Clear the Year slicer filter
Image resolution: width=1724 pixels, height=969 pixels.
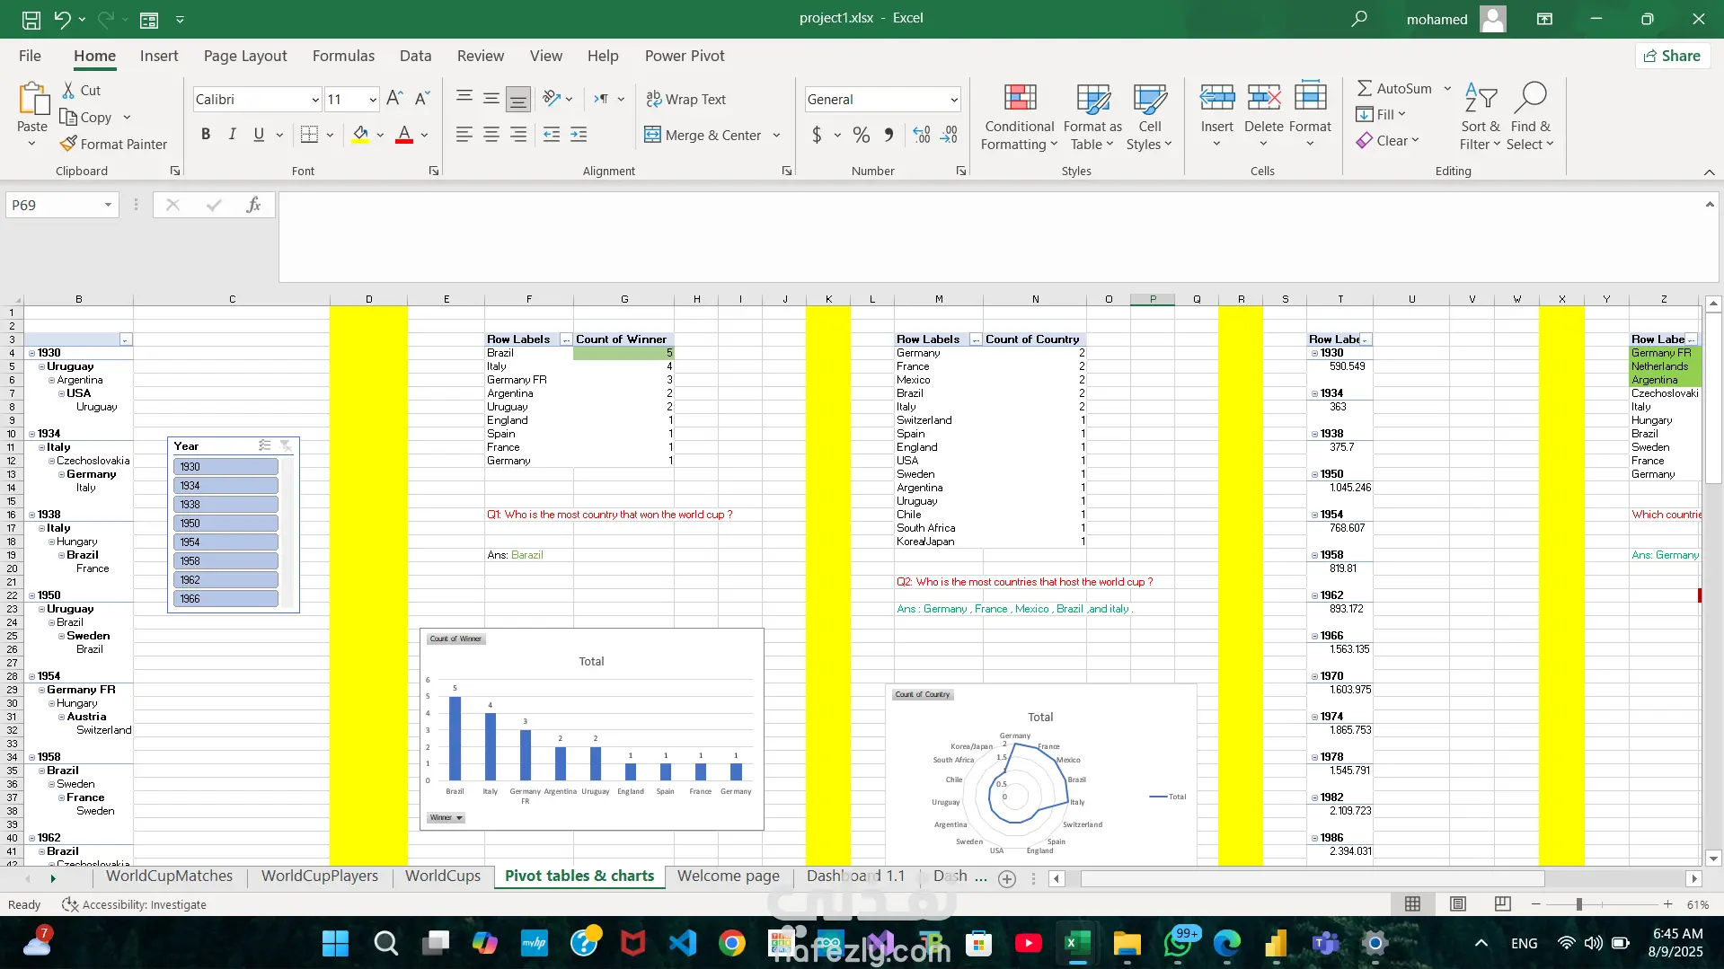pyautogui.click(x=286, y=446)
